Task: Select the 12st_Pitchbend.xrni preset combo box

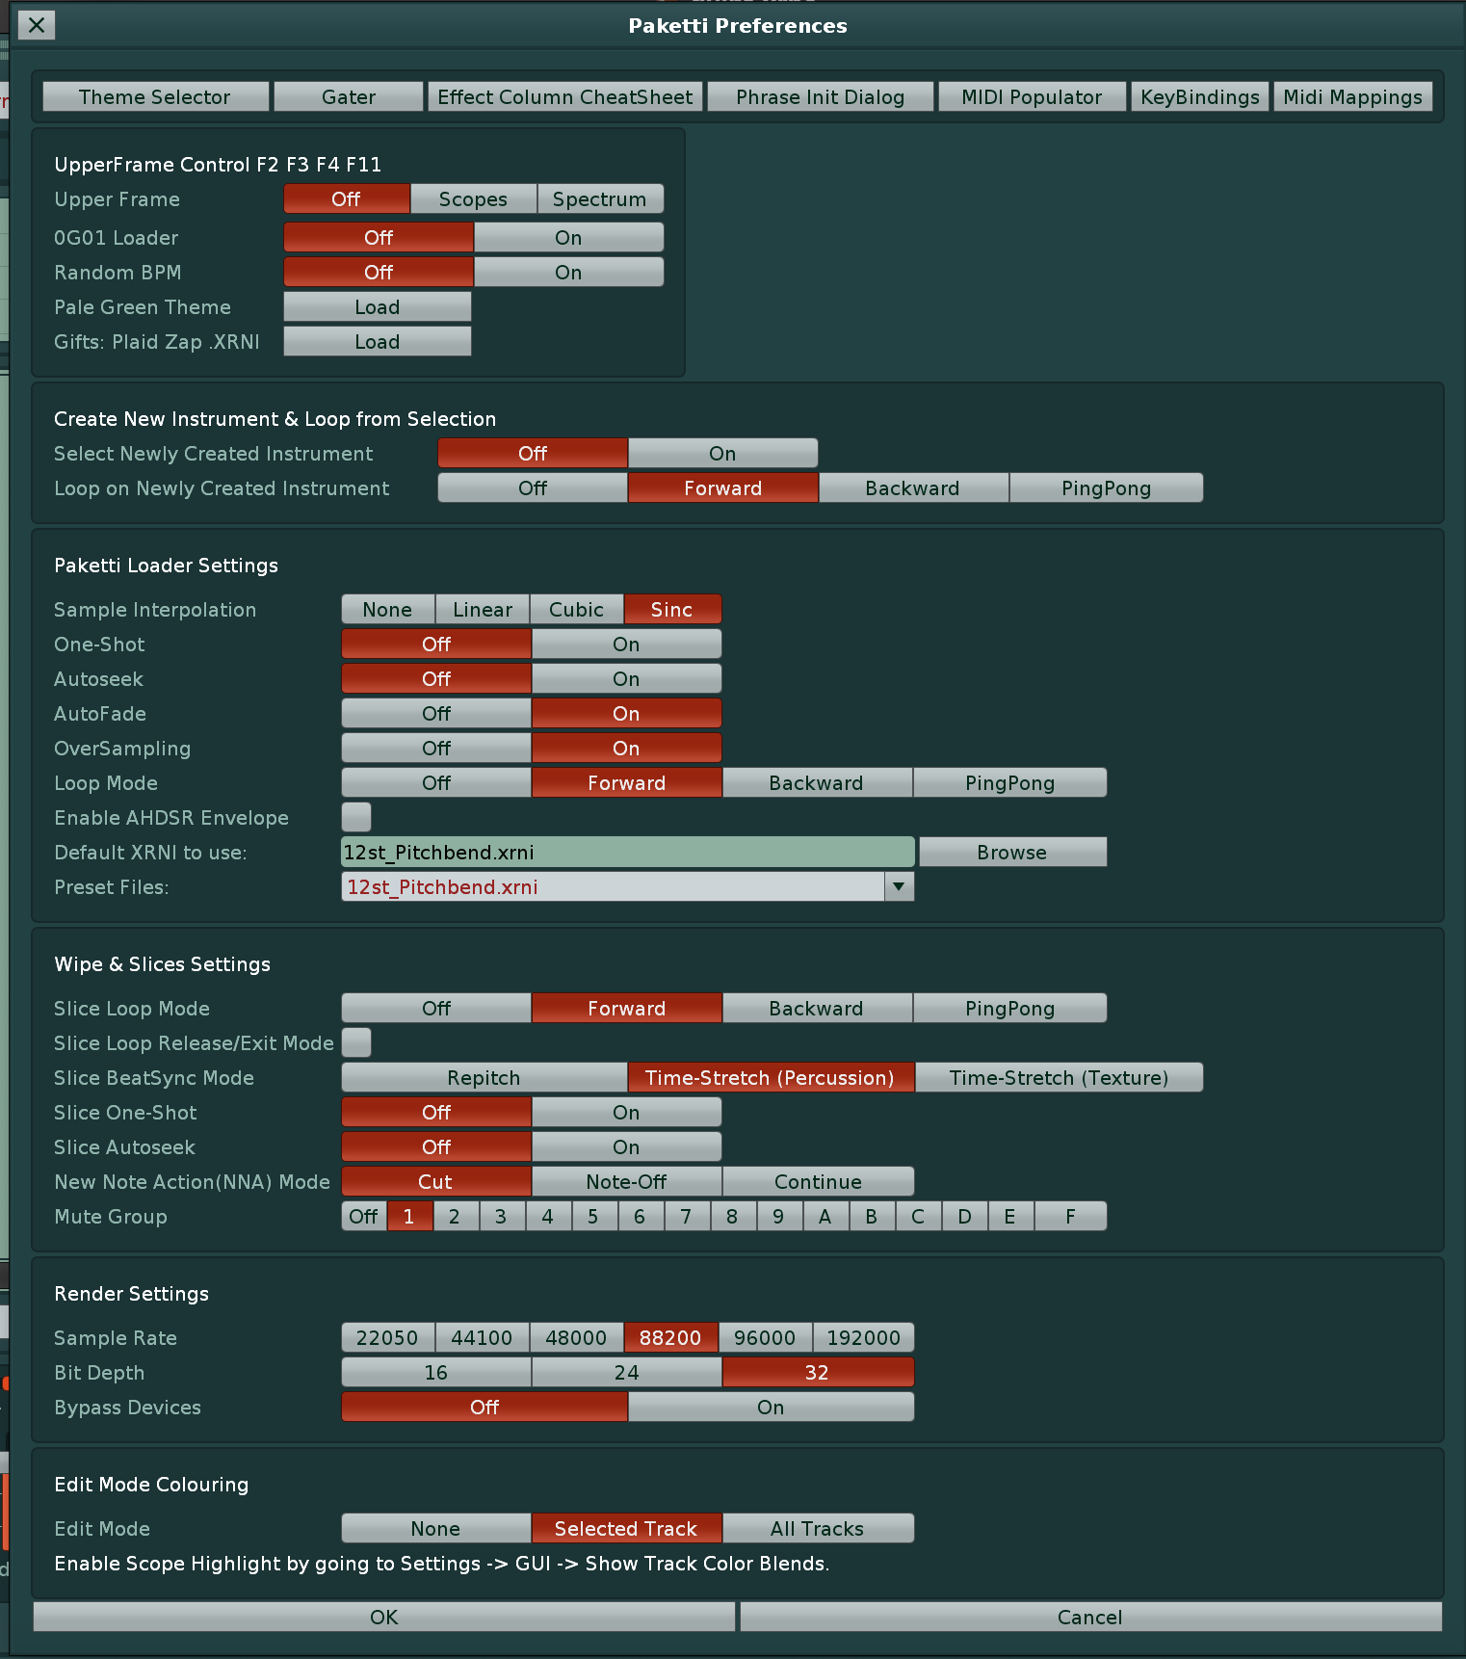Action: coord(613,886)
